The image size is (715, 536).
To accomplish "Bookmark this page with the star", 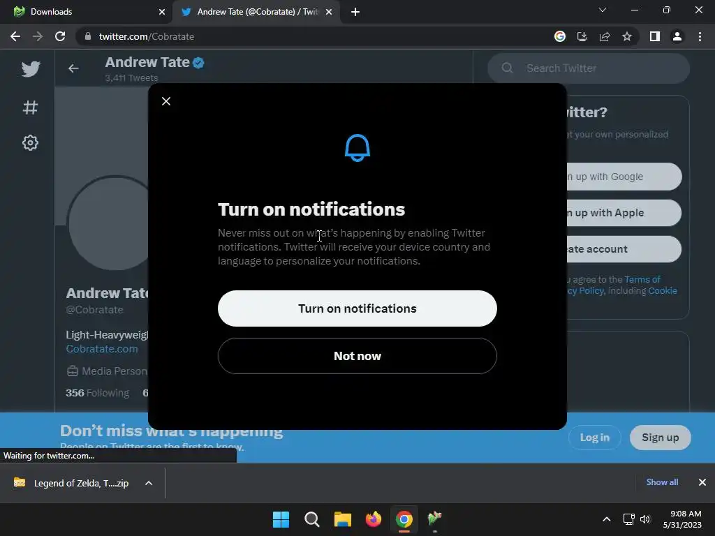I will pos(627,36).
